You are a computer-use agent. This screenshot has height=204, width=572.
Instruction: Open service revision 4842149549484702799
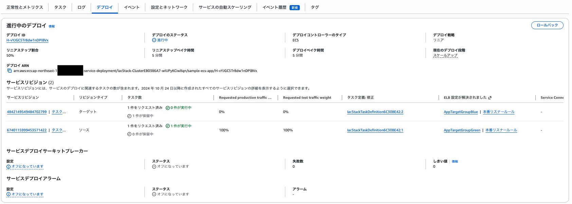tap(27, 112)
